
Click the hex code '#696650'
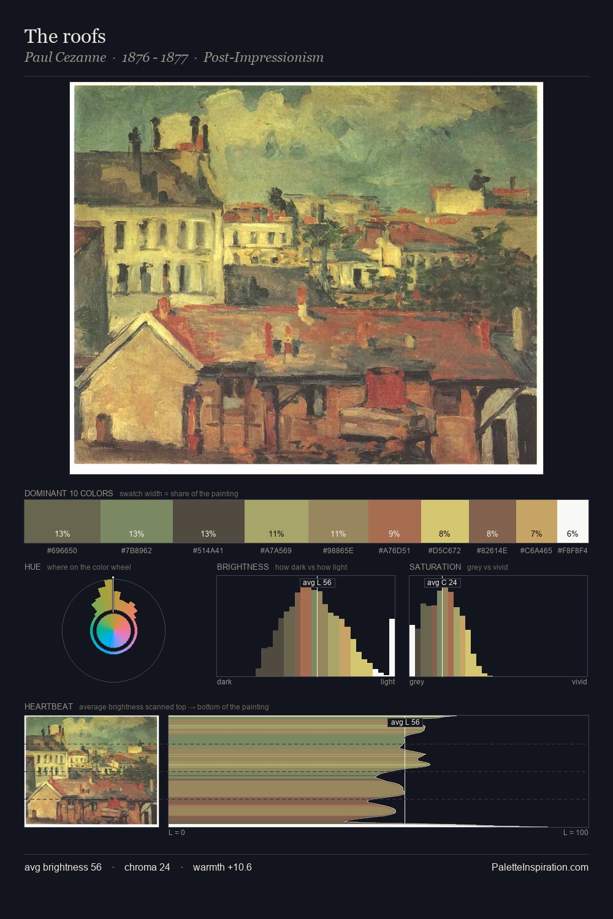[x=63, y=551]
